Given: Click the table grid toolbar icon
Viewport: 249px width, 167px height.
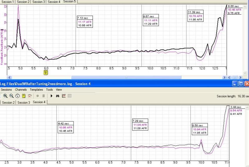Looking at the screenshot, I should pyautogui.click(x=69, y=96).
